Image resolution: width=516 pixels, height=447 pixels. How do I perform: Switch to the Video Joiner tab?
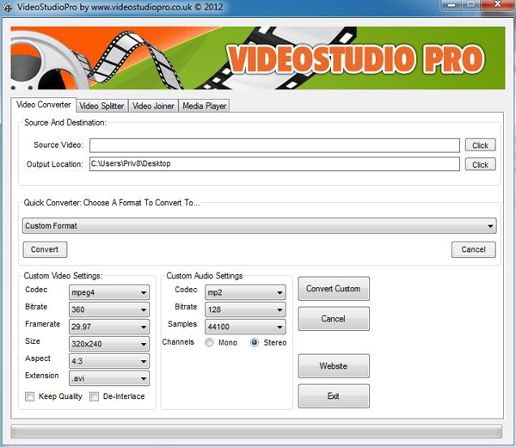(153, 106)
